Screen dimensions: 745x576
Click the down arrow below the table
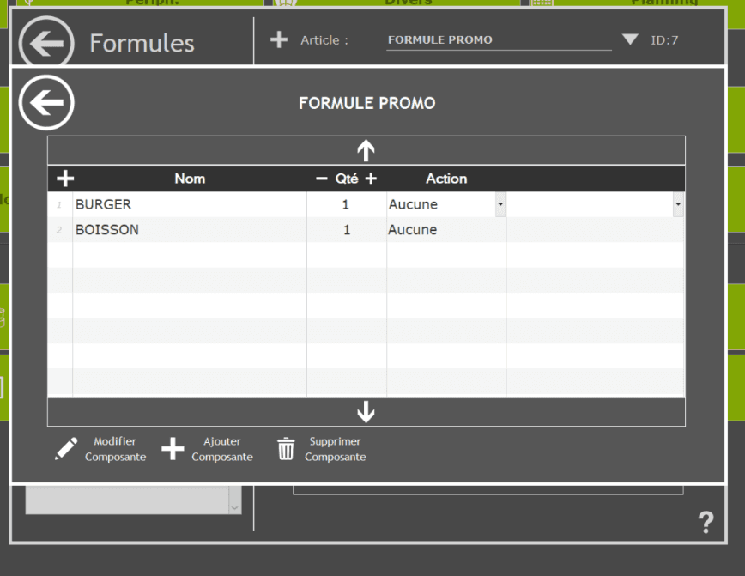click(366, 412)
